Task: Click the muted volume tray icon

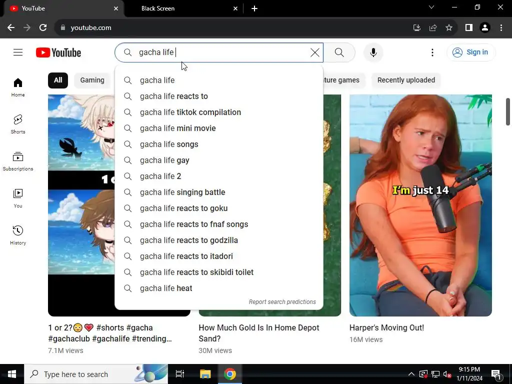Action: point(447,374)
